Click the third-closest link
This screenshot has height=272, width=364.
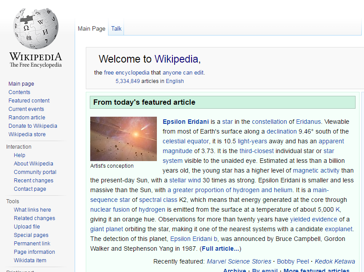(x=256, y=151)
